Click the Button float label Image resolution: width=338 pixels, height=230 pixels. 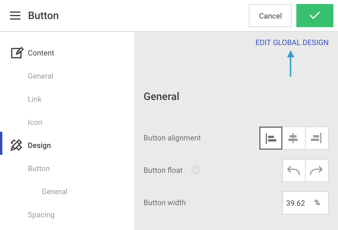pyautogui.click(x=163, y=170)
